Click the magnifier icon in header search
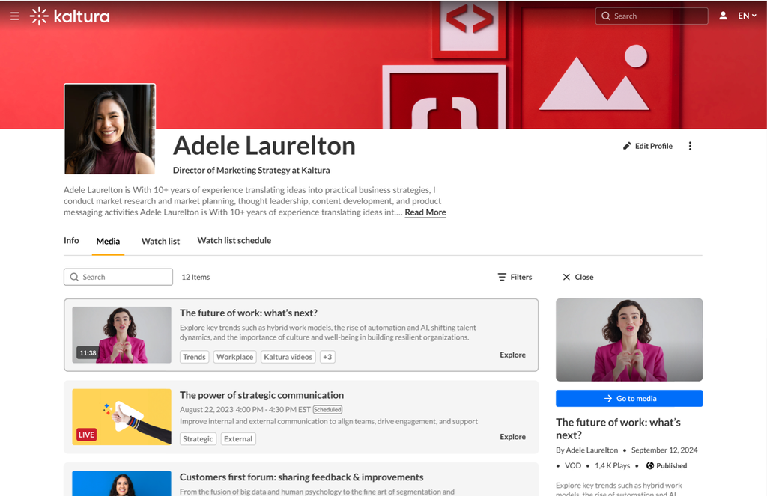The image size is (767, 496). (x=605, y=16)
